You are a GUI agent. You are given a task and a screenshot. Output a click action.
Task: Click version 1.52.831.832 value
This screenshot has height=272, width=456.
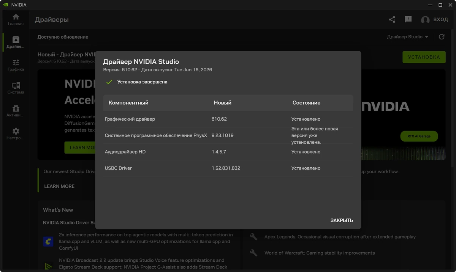[x=226, y=168]
